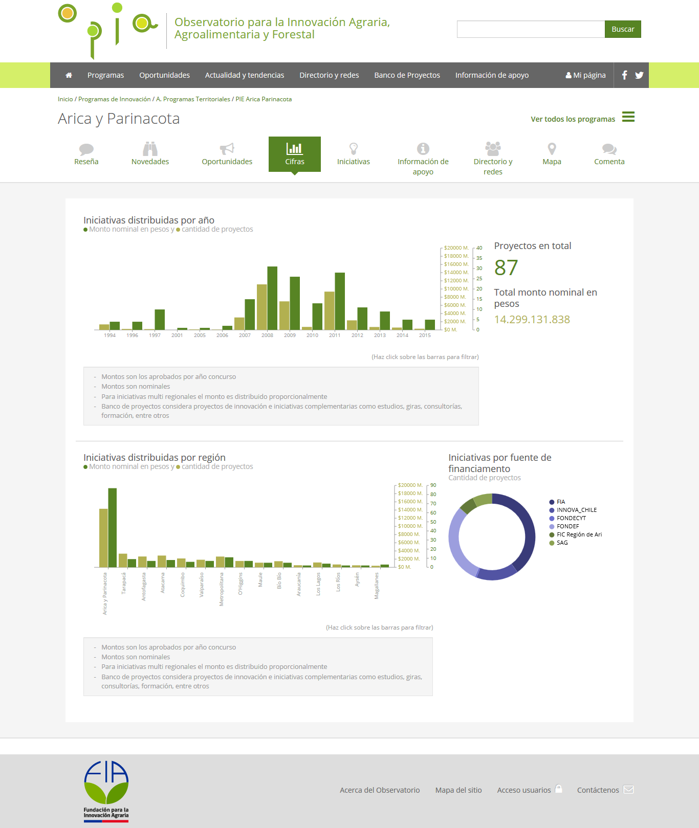Follow the Inicio breadcrumb link
Image resolution: width=699 pixels, height=828 pixels.
[x=65, y=99]
